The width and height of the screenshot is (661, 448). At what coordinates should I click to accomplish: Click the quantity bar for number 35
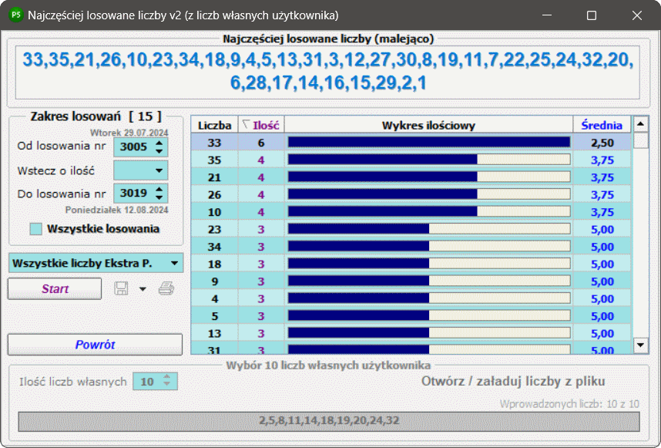tap(428, 160)
